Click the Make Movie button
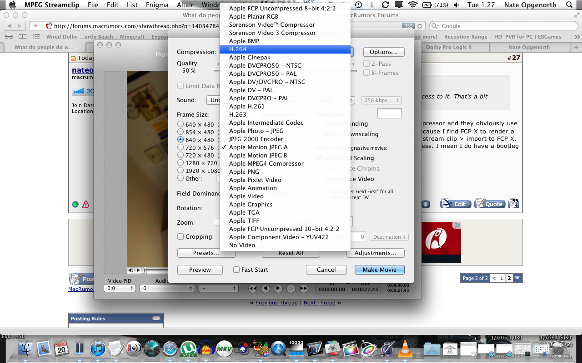Image resolution: width=582 pixels, height=363 pixels. pyautogui.click(x=380, y=270)
